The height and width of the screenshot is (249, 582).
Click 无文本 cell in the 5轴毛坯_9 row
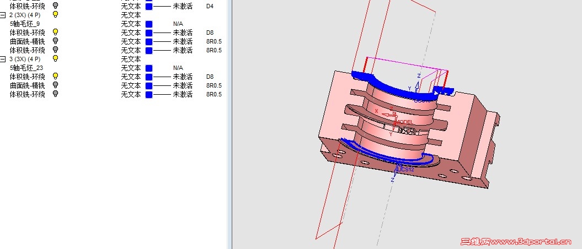[131, 24]
